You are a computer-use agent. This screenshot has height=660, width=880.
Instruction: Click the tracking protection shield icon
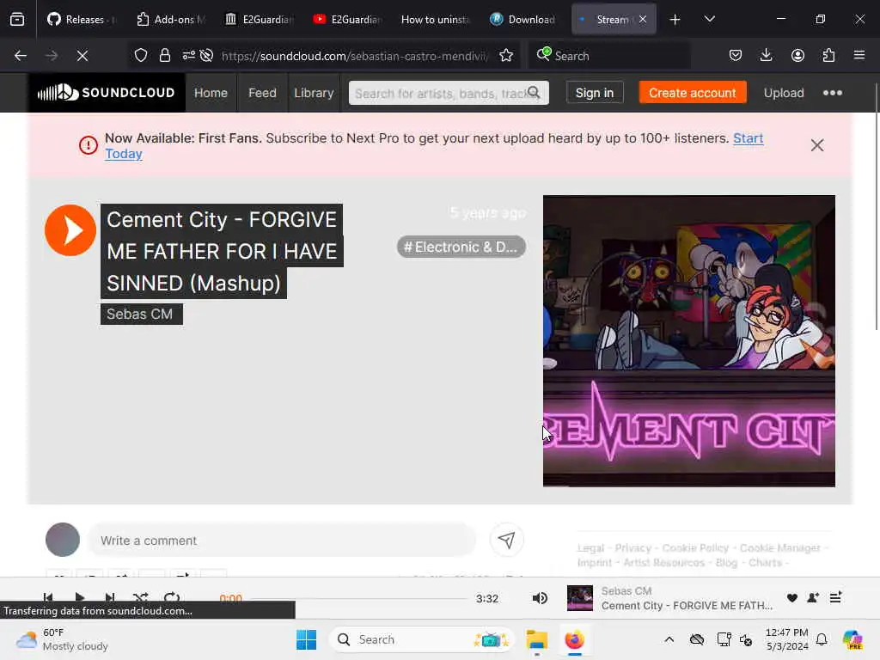coord(141,56)
